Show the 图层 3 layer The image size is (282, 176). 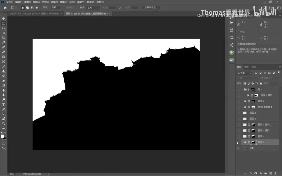point(238,113)
